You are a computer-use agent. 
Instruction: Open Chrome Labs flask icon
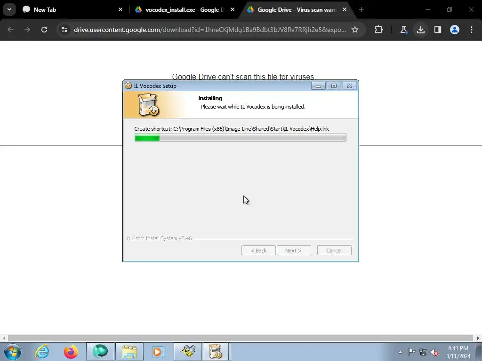(x=403, y=30)
